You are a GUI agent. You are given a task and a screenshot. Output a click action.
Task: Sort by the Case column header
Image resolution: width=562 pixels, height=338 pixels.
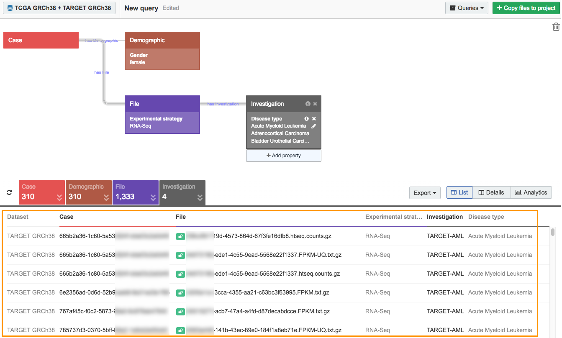tap(67, 217)
